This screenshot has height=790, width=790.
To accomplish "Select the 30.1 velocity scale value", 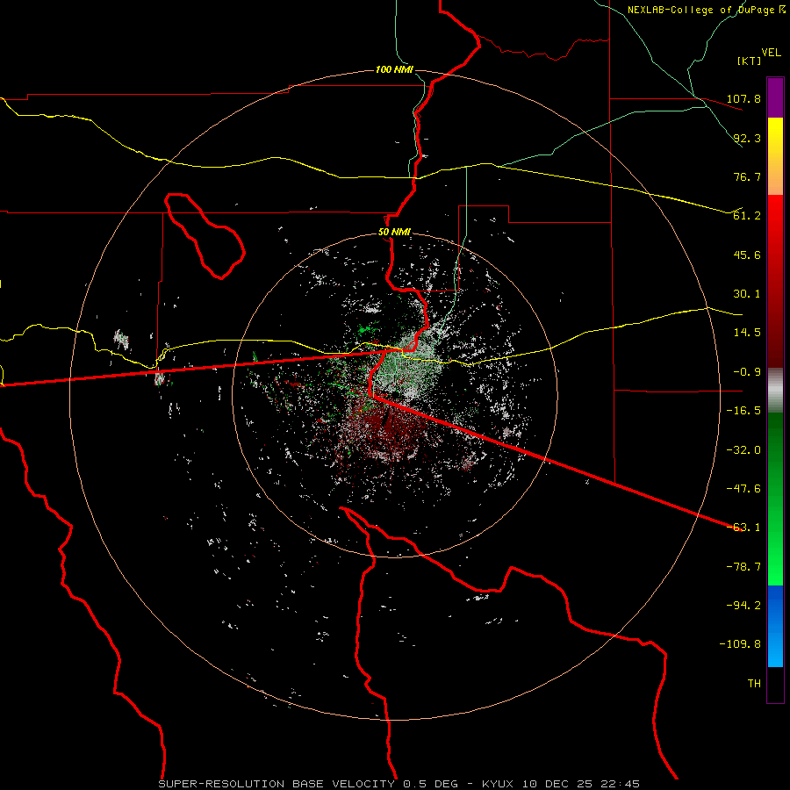I will (747, 294).
